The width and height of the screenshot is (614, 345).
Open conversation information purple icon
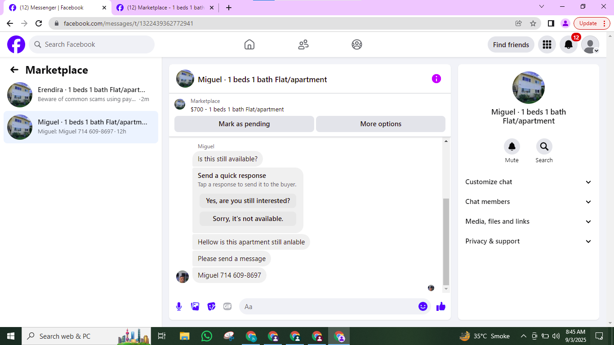436,79
